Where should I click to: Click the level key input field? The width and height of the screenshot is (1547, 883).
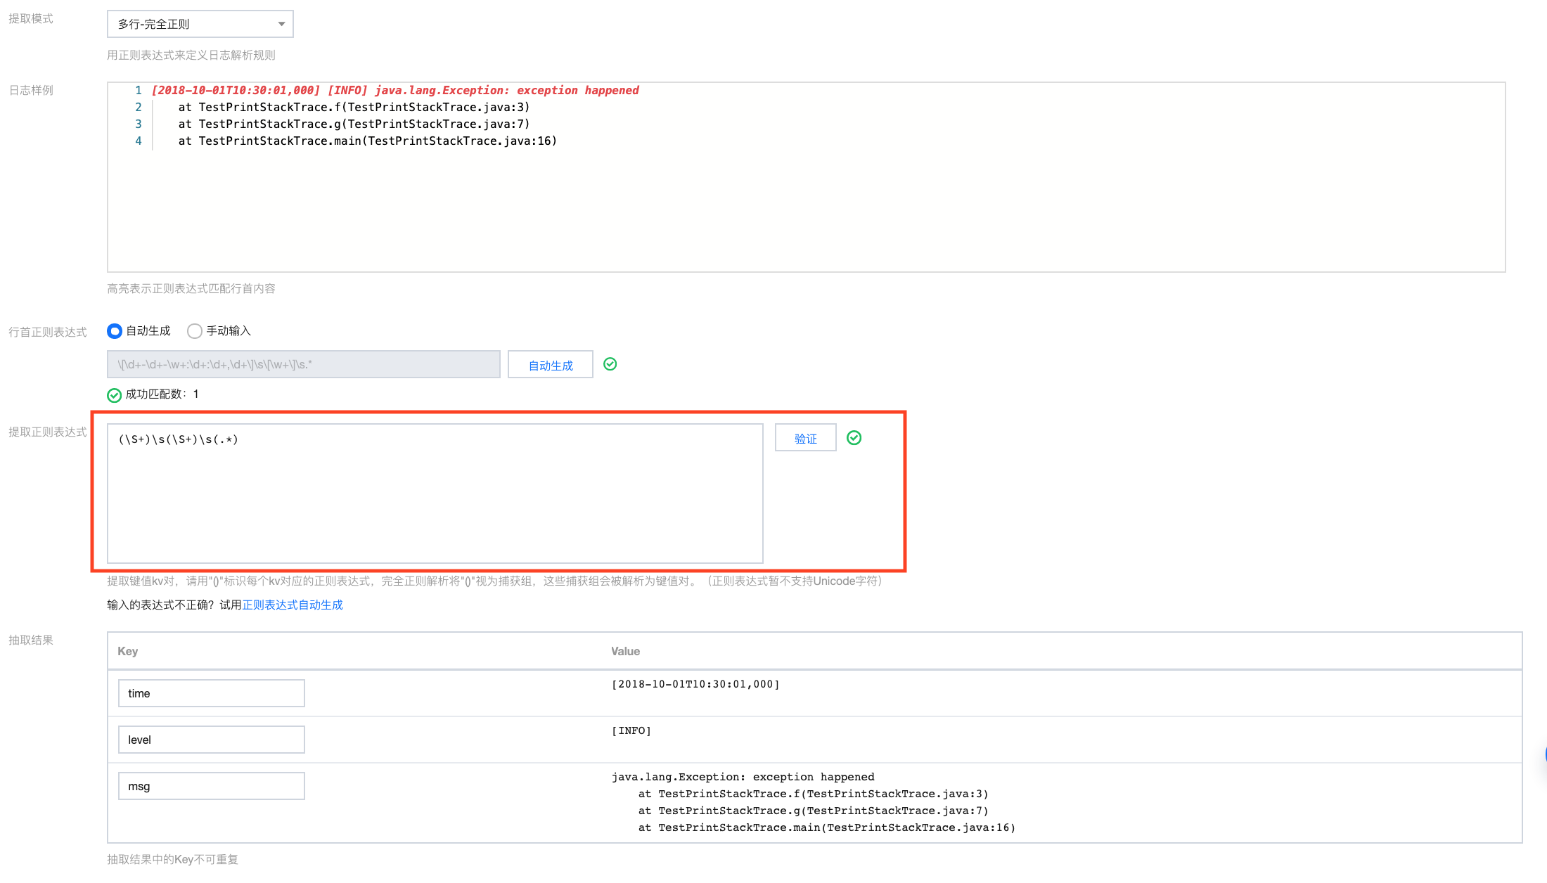click(x=211, y=740)
